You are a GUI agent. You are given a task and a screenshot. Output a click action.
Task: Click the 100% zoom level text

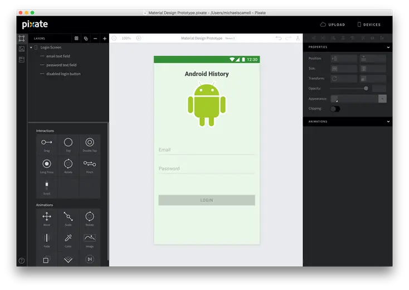coord(126,38)
